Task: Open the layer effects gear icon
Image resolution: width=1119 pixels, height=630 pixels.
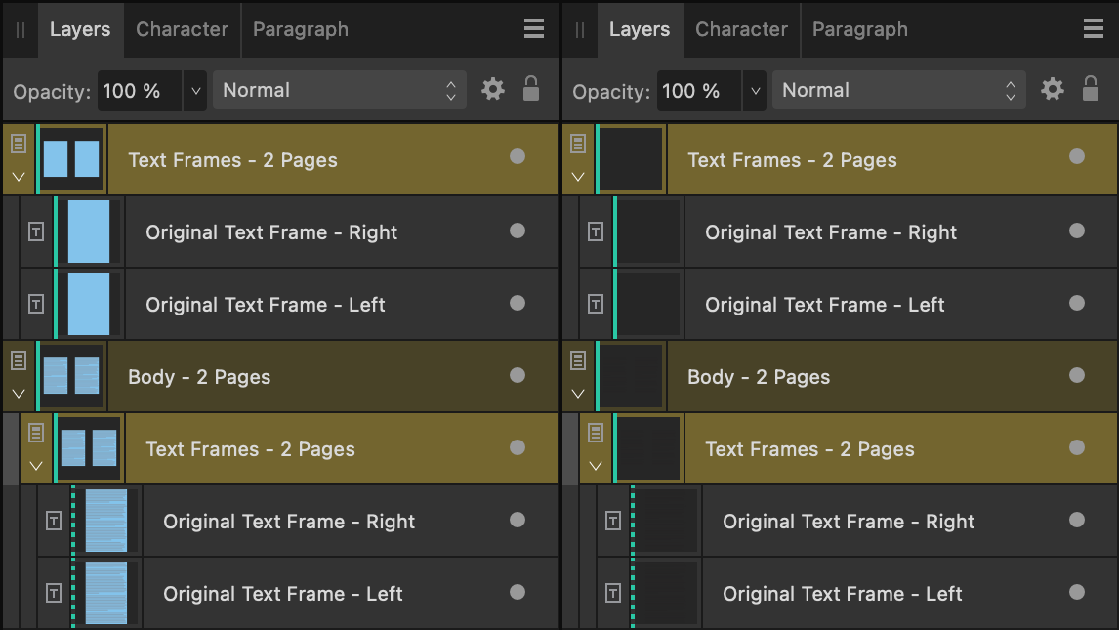Action: (492, 89)
